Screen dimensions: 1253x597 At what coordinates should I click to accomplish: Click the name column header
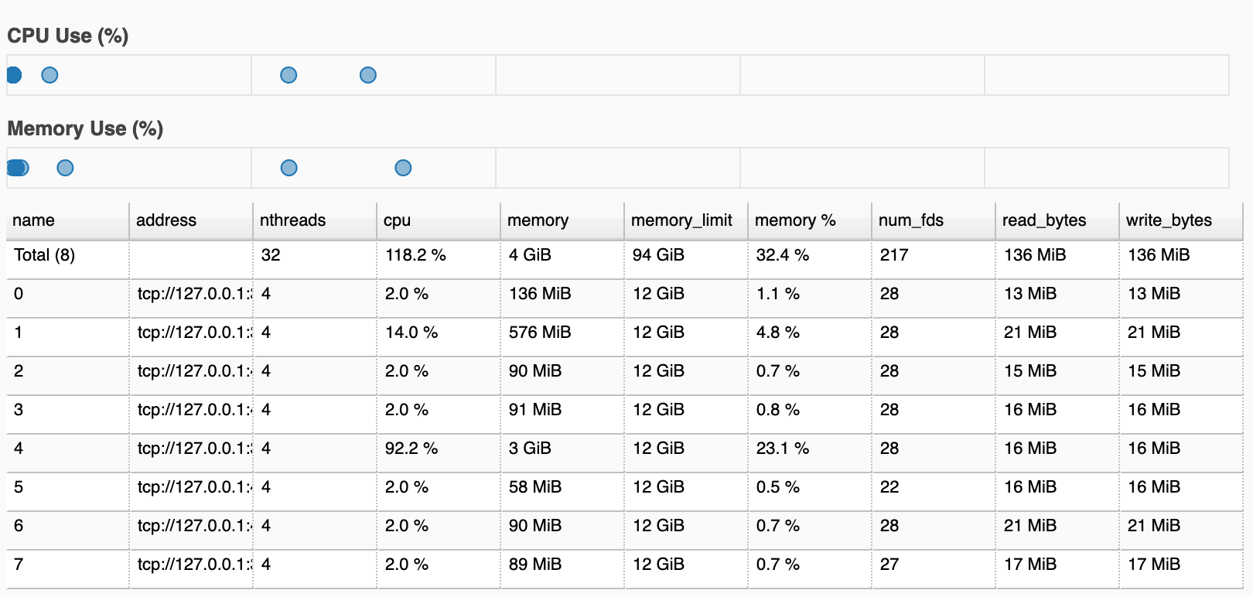34,220
